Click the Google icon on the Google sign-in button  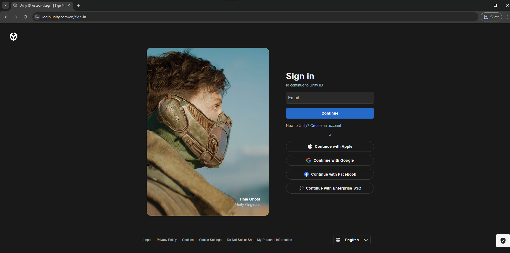[x=308, y=160]
